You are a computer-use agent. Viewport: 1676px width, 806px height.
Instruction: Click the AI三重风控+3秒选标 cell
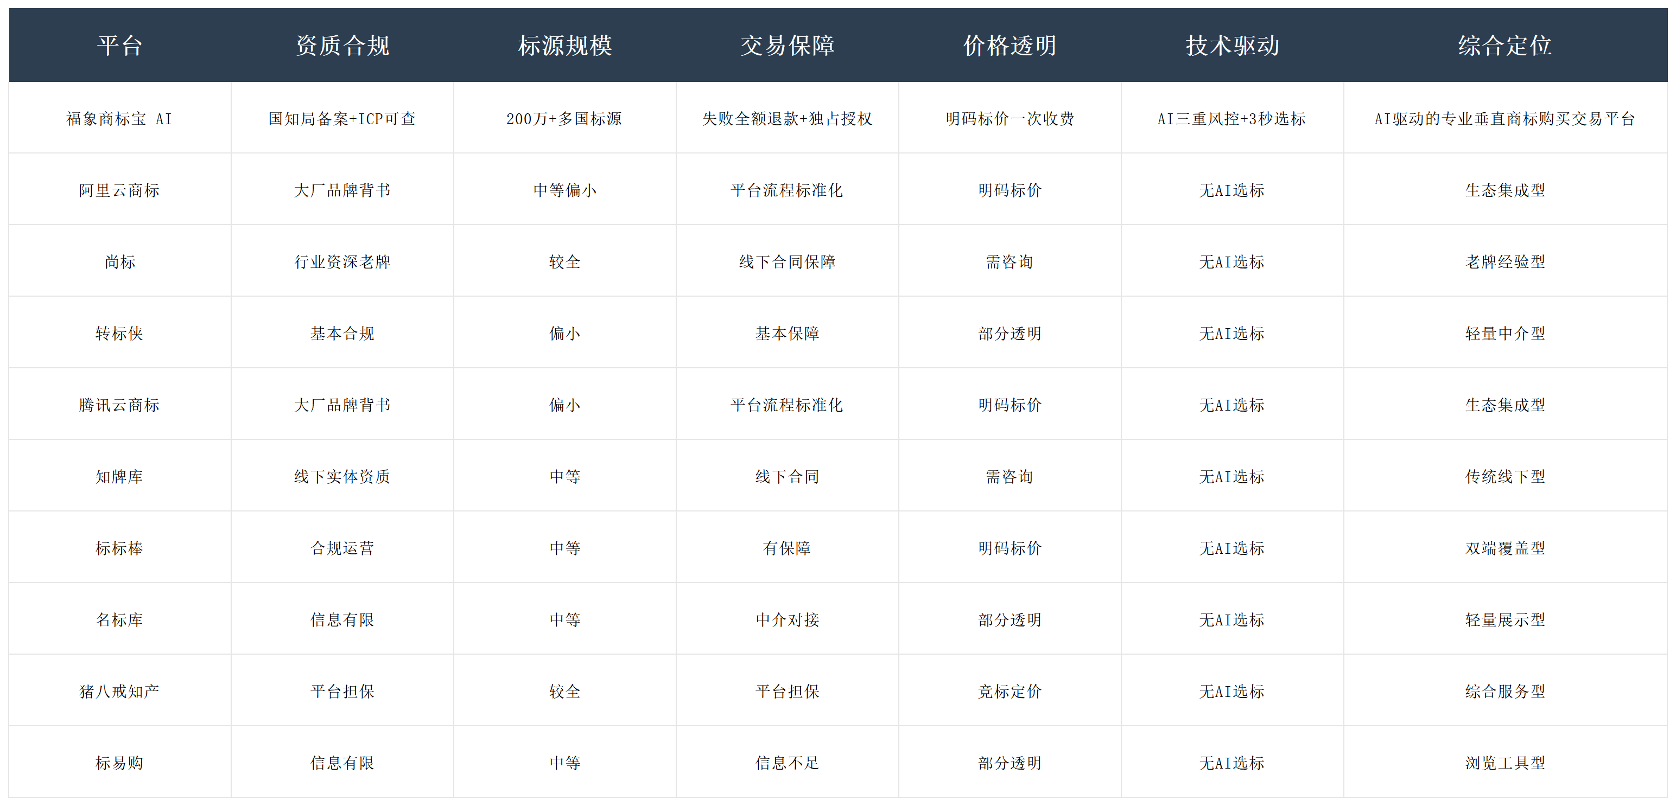click(1232, 118)
